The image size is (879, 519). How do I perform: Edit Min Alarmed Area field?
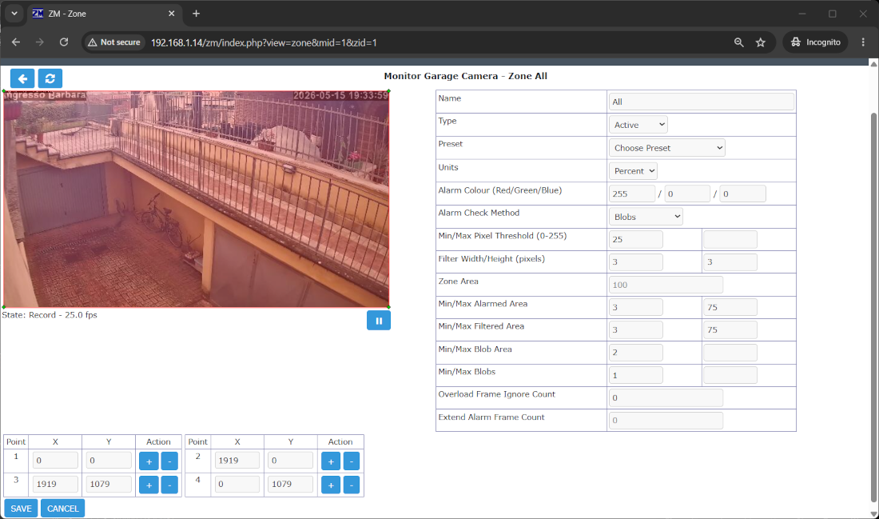pyautogui.click(x=636, y=307)
